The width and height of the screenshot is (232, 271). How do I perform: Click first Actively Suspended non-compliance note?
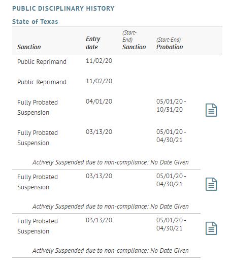point(111,162)
